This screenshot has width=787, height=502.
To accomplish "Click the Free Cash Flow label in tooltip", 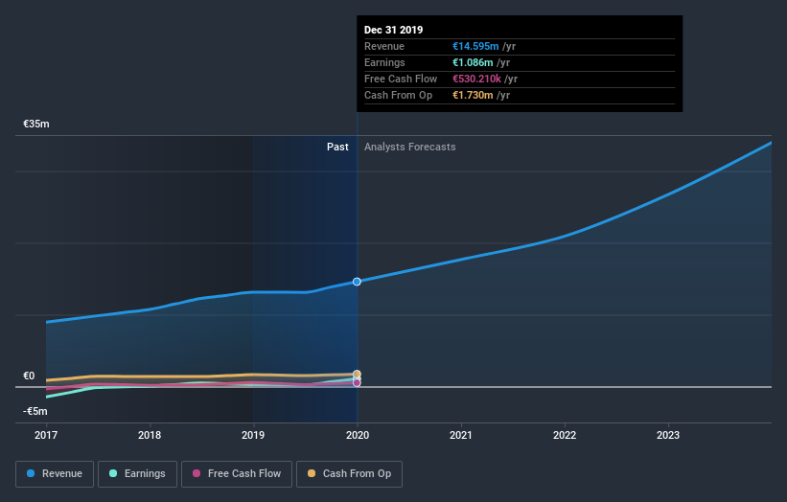I will click(401, 80).
